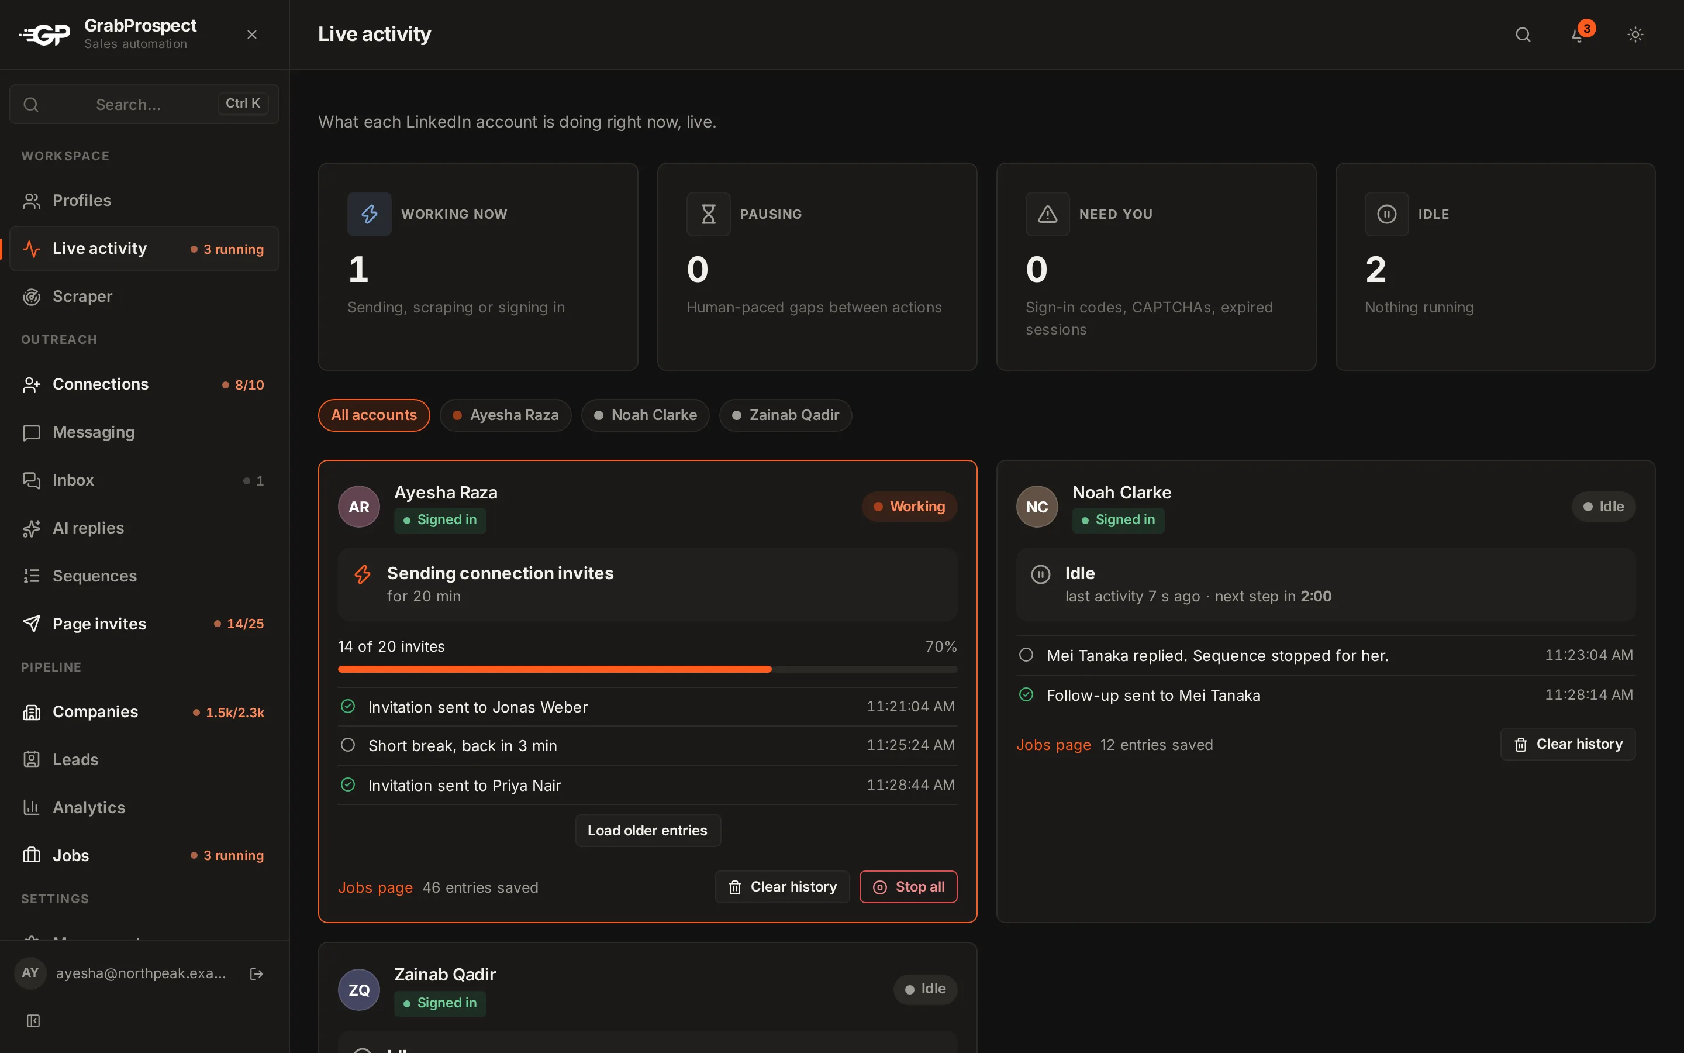This screenshot has height=1053, width=1684.
Task: Open Analytics page
Action: pyautogui.click(x=144, y=808)
